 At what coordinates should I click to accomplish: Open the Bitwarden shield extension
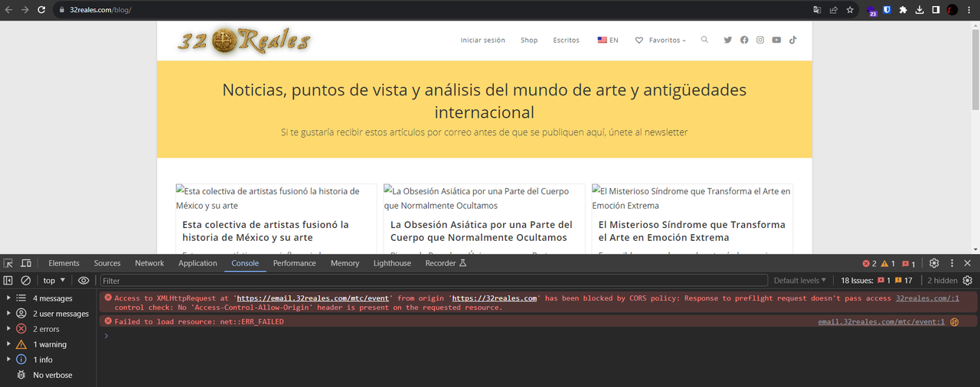coord(887,10)
